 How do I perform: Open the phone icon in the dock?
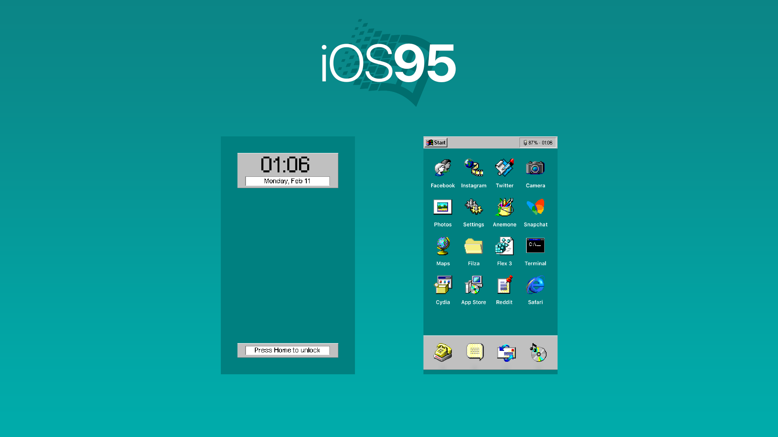[443, 352]
